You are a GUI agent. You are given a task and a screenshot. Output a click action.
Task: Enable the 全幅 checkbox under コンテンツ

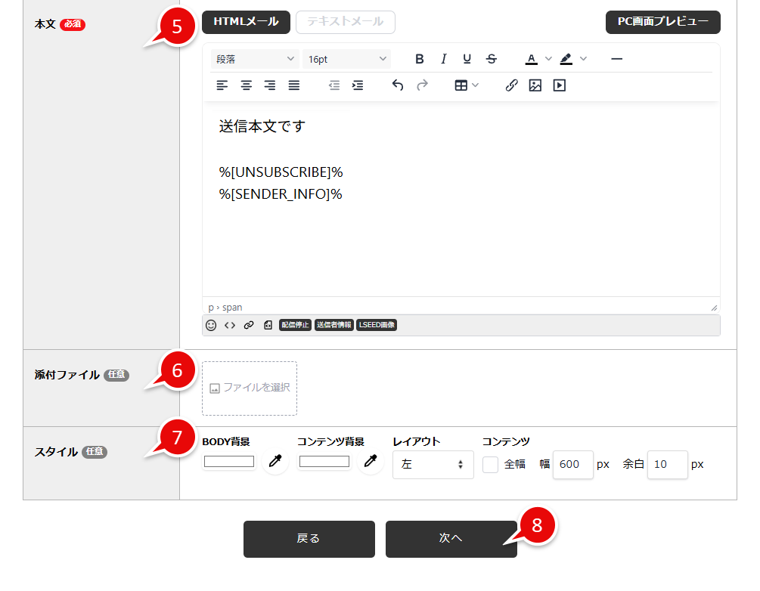tap(489, 464)
